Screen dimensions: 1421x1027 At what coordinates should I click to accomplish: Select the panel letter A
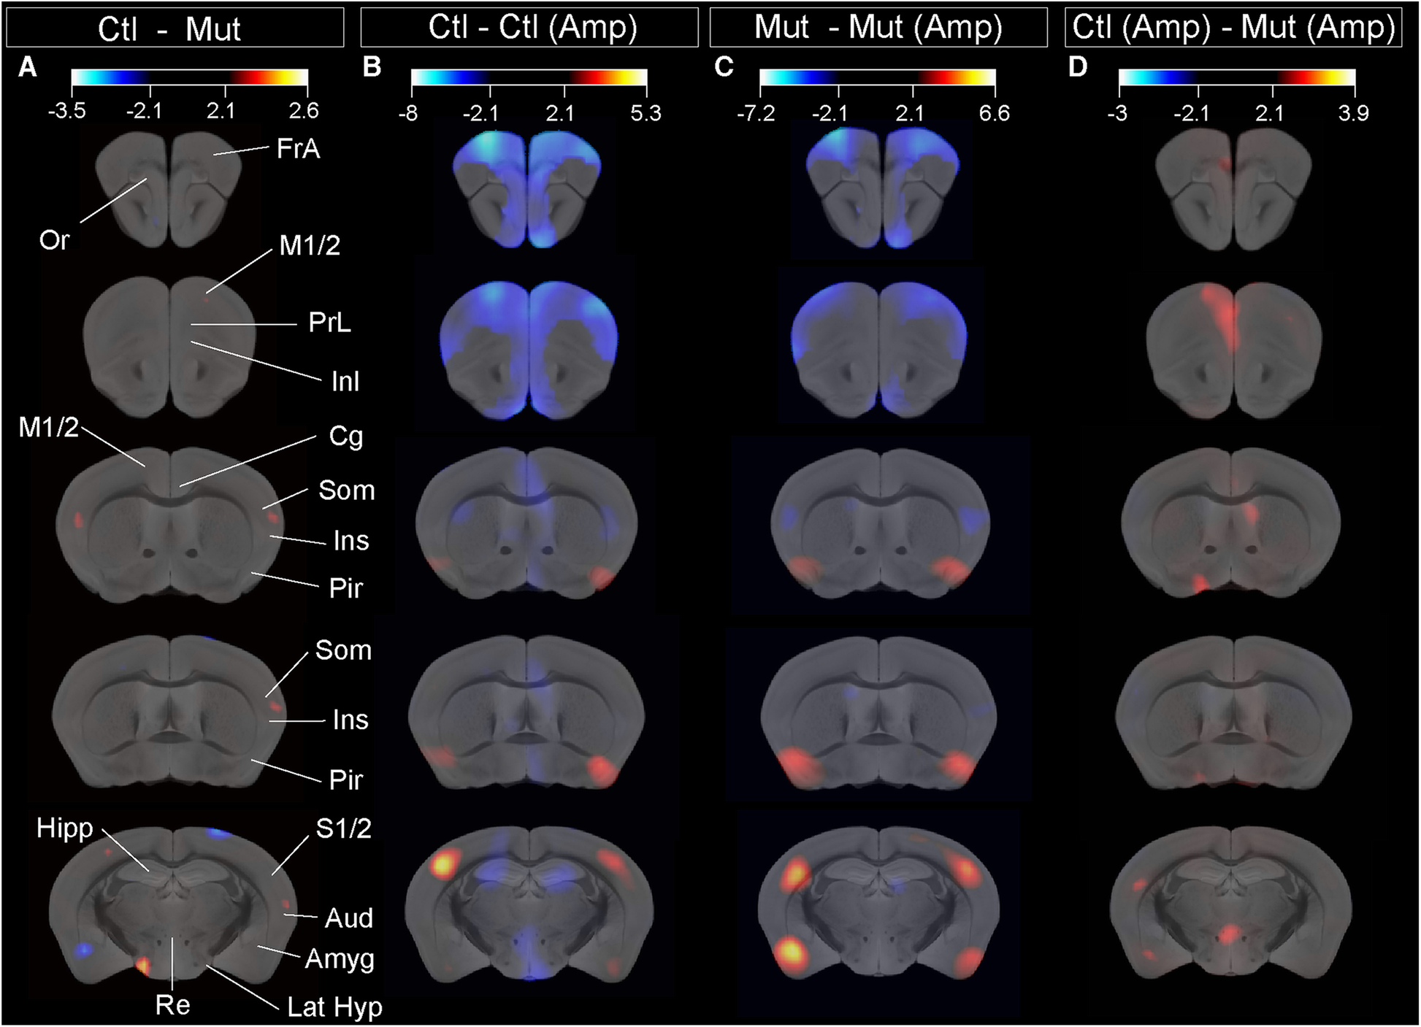tap(28, 67)
